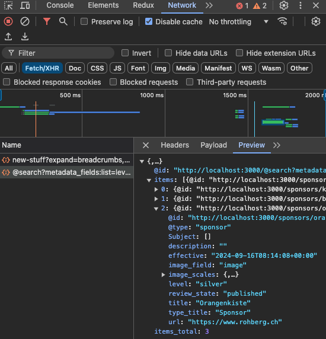Switch to the Console tab
The image size is (326, 339).
coord(60,5)
